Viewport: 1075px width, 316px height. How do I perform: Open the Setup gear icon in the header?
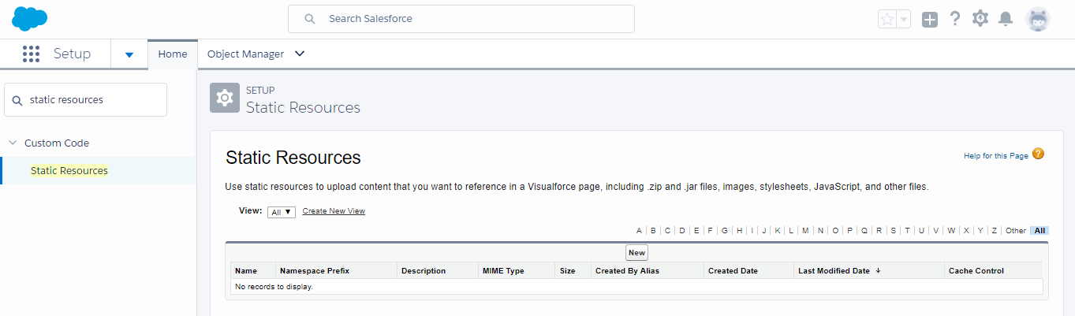click(980, 19)
